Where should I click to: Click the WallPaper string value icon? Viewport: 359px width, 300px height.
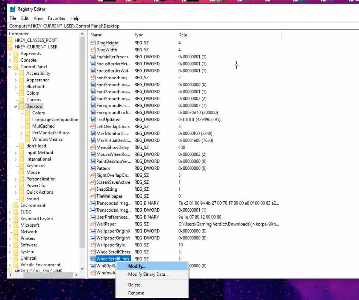coord(92,224)
